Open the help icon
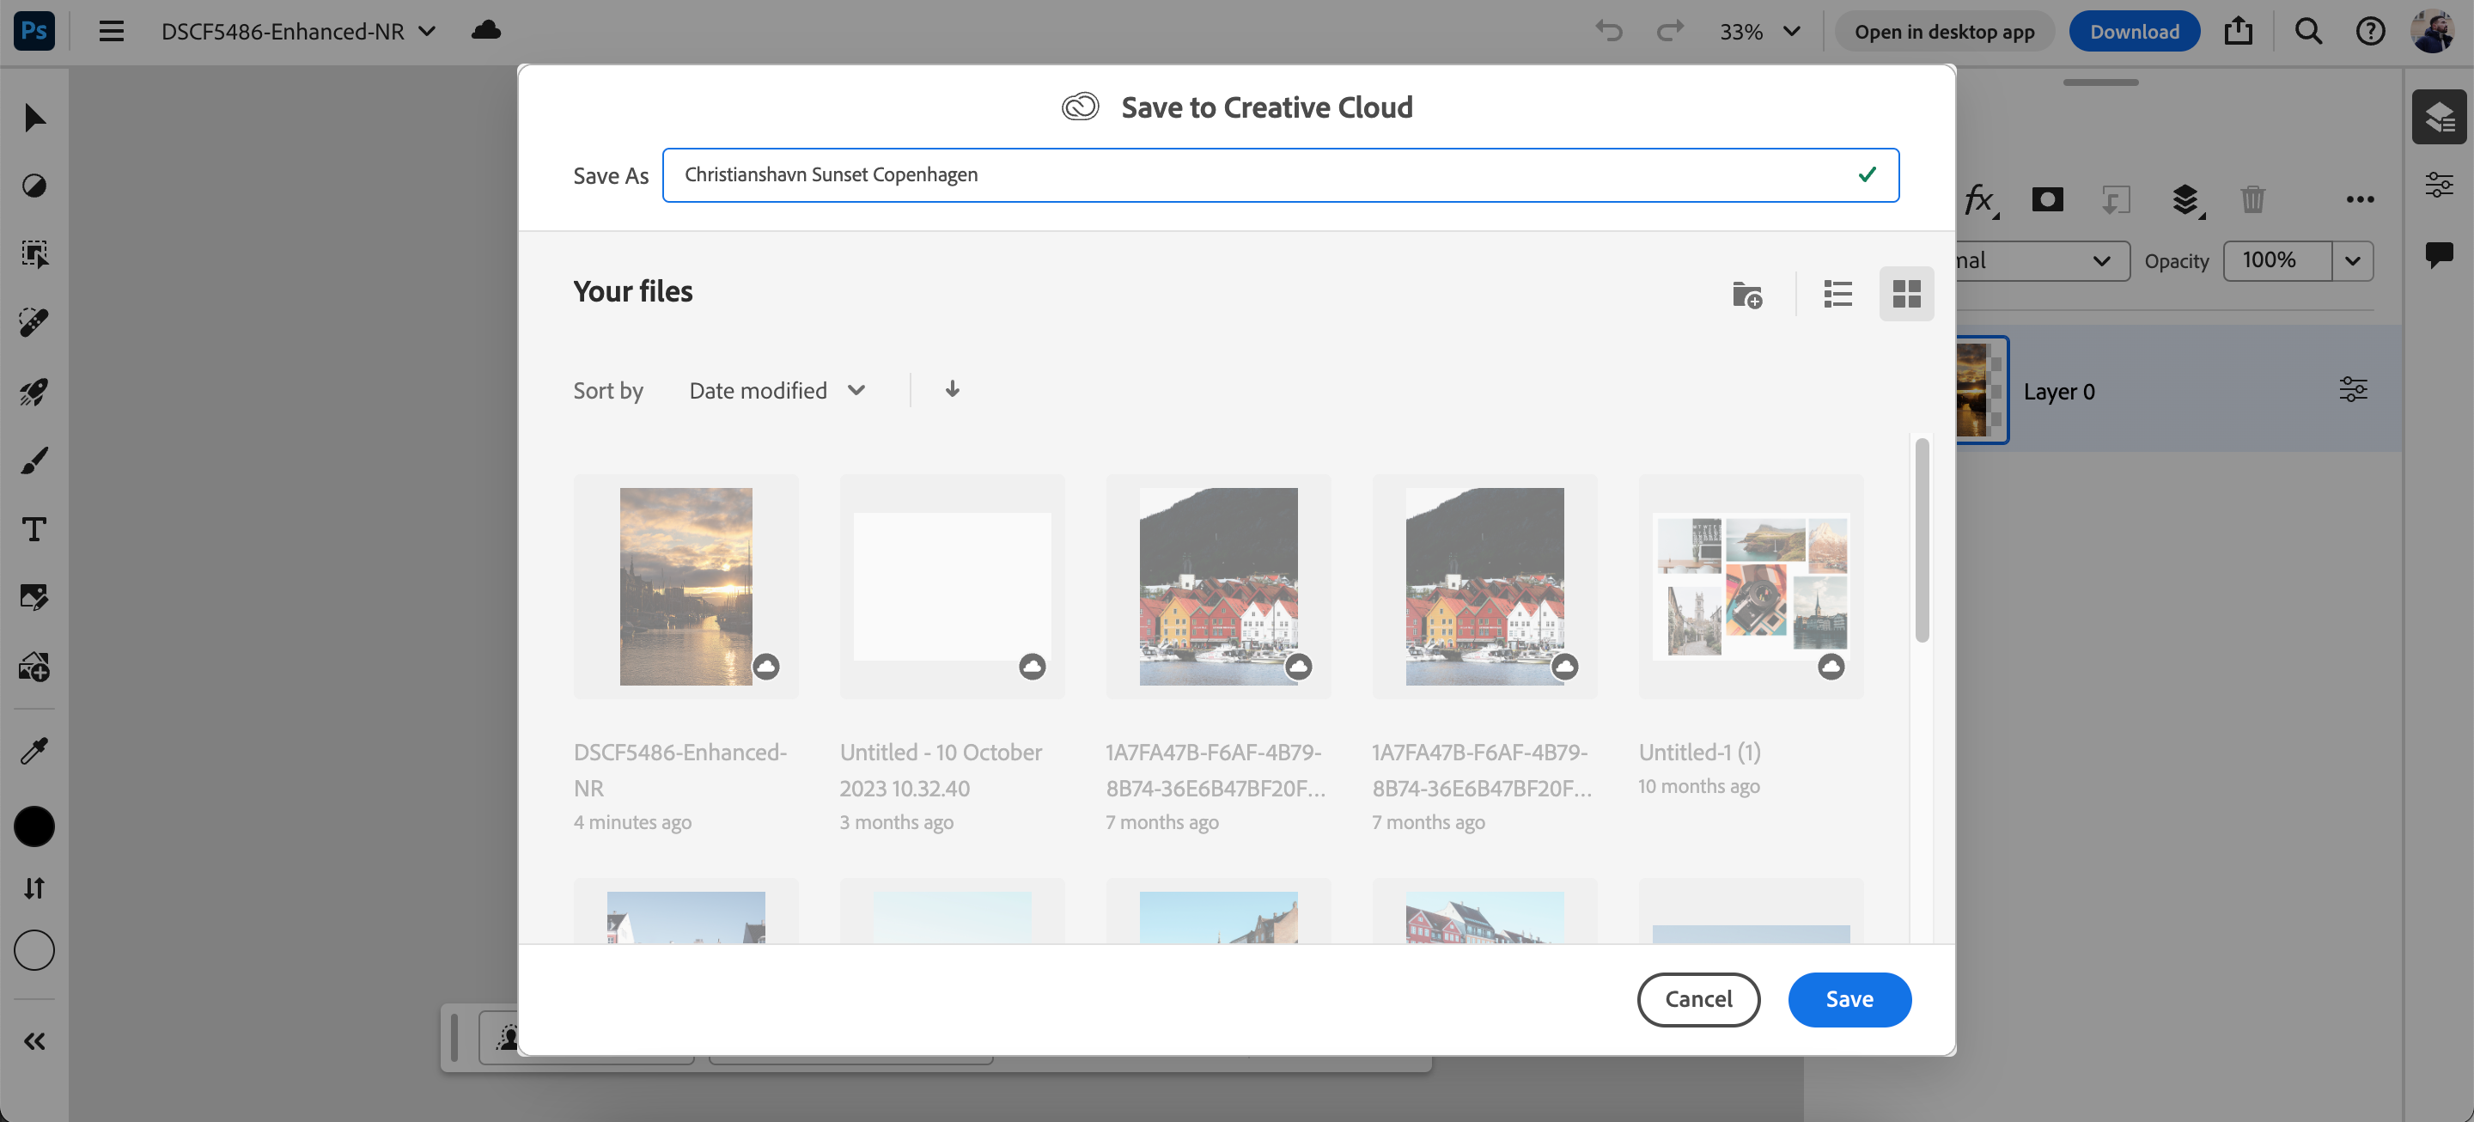Screen dimensions: 2474x1122 click(2369, 32)
